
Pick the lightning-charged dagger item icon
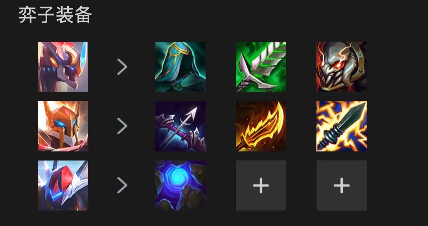coord(341,126)
